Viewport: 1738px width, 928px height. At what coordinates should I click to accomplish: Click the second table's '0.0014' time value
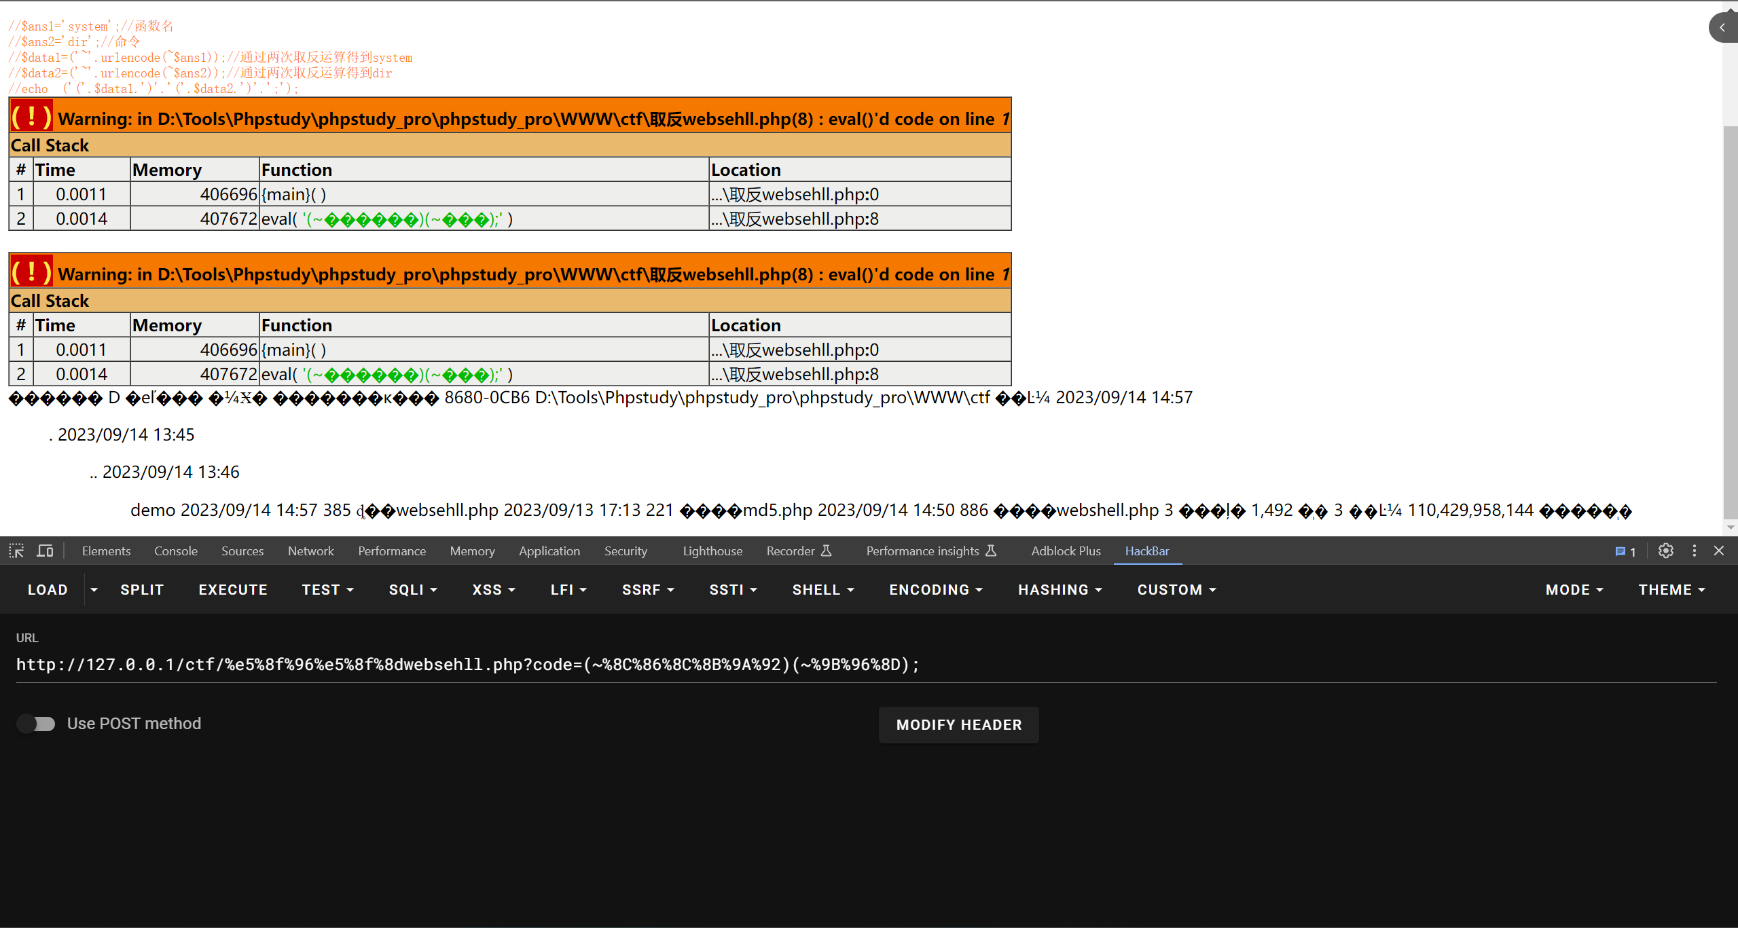point(82,374)
